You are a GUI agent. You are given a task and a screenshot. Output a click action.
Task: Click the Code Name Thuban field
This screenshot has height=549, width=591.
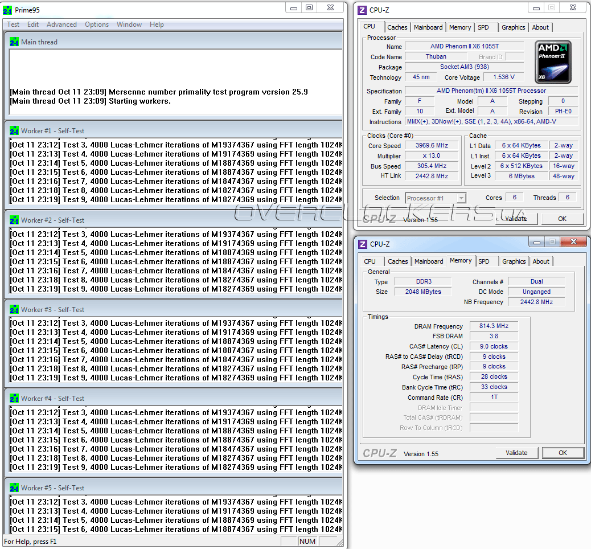point(436,56)
